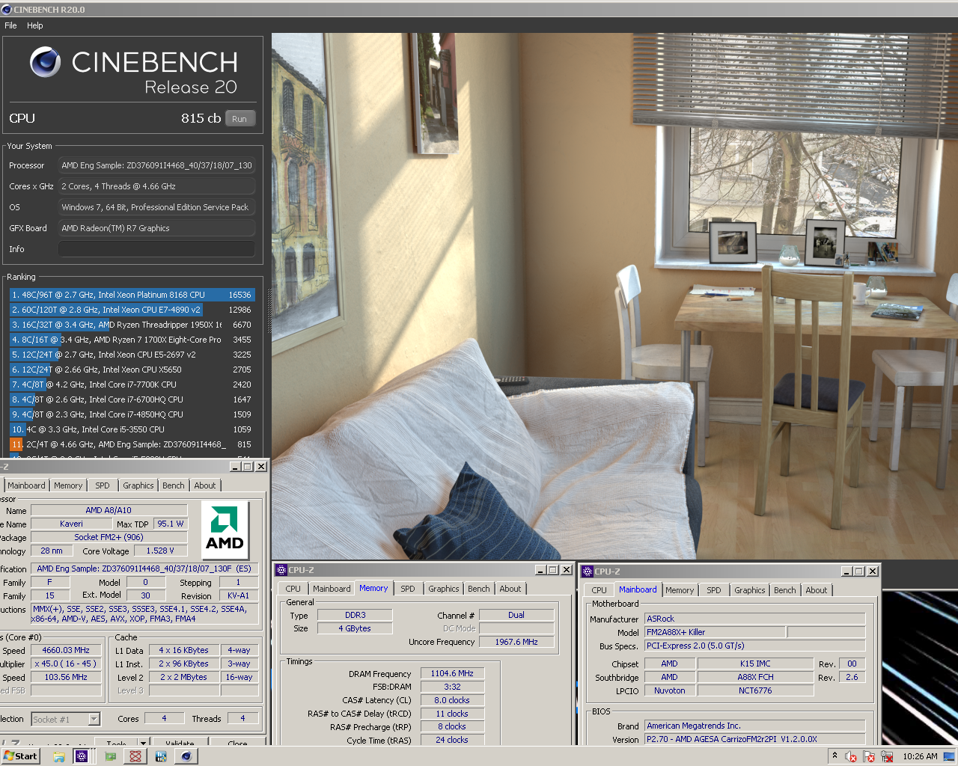This screenshot has width=958, height=766.
Task: Click the DRAM Frequency 1104.6 MHz value
Action: (x=452, y=673)
